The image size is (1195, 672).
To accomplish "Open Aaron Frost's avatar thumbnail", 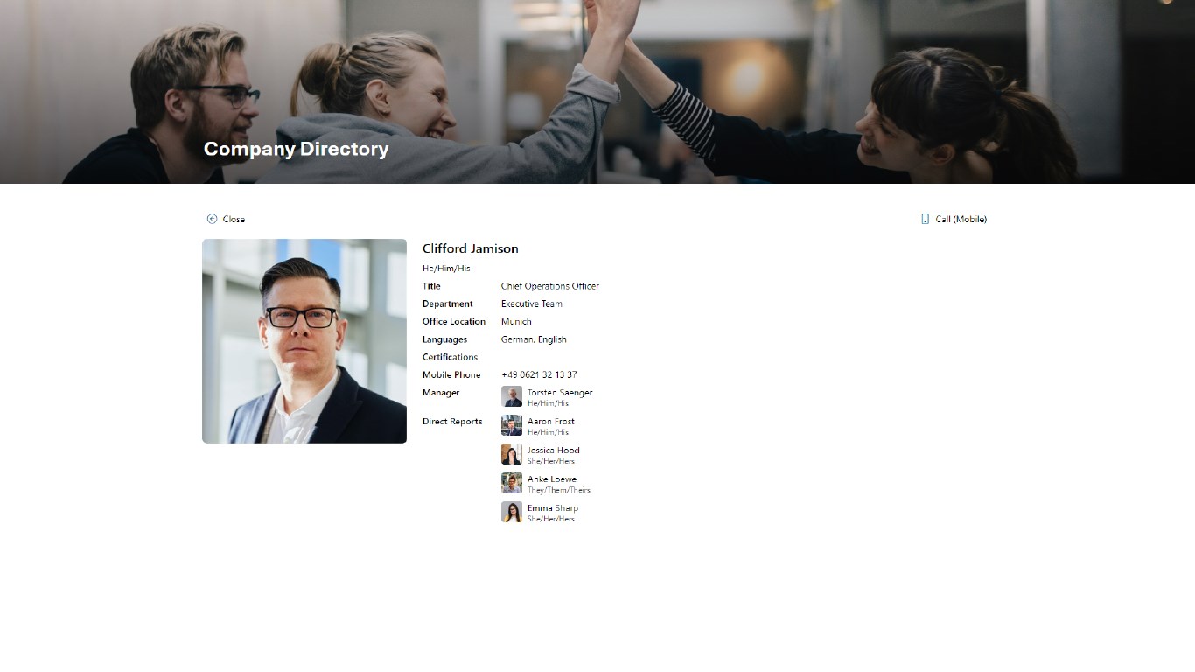I will [x=512, y=425].
